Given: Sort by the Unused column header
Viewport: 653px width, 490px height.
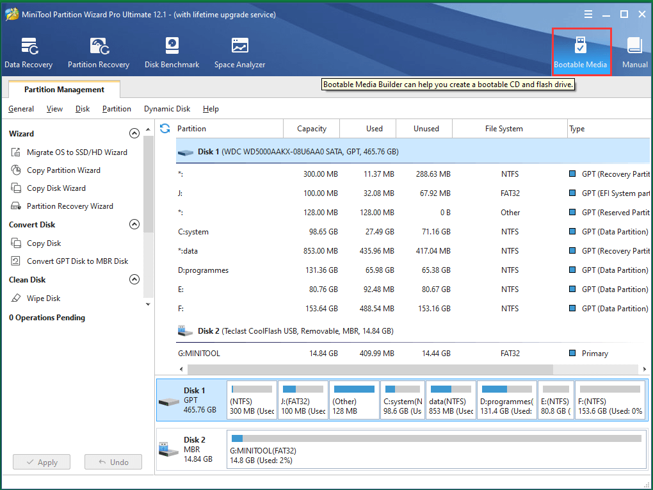Looking at the screenshot, I should coord(424,128).
